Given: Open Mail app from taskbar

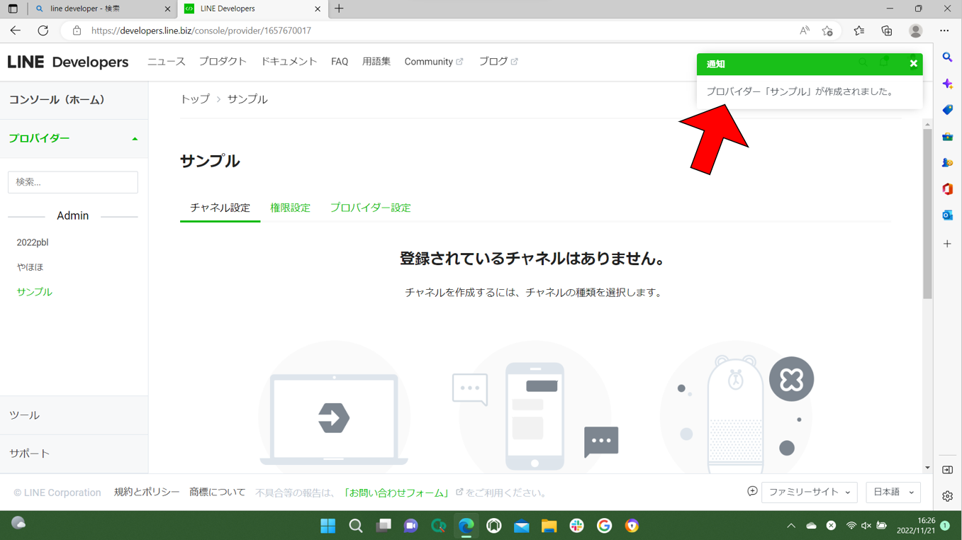Looking at the screenshot, I should 521,526.
